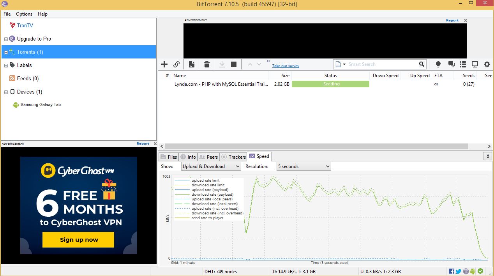
Task: Click the BitTorrent title bar logo
Action: (x=5, y=4)
